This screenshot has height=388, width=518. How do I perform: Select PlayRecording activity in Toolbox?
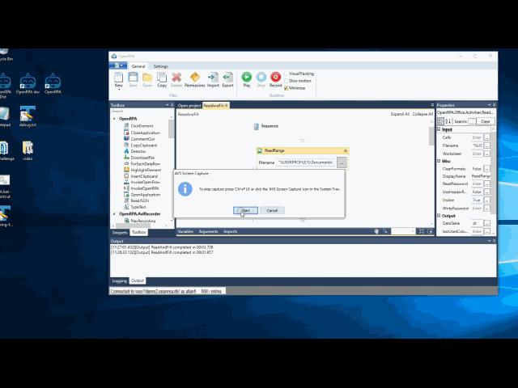142,221
